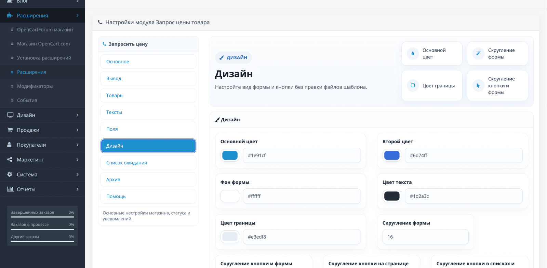Expand the Маркетинг menu chevron
This screenshot has width=547, height=268.
click(x=78, y=160)
